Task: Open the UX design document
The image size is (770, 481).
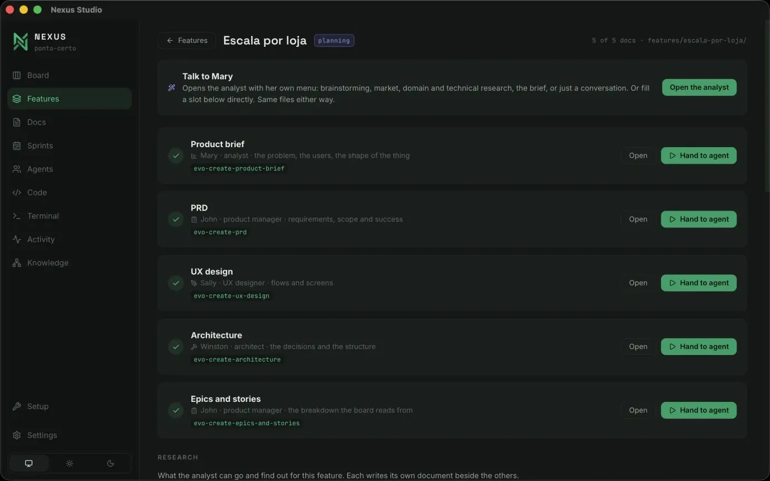Action: click(638, 283)
